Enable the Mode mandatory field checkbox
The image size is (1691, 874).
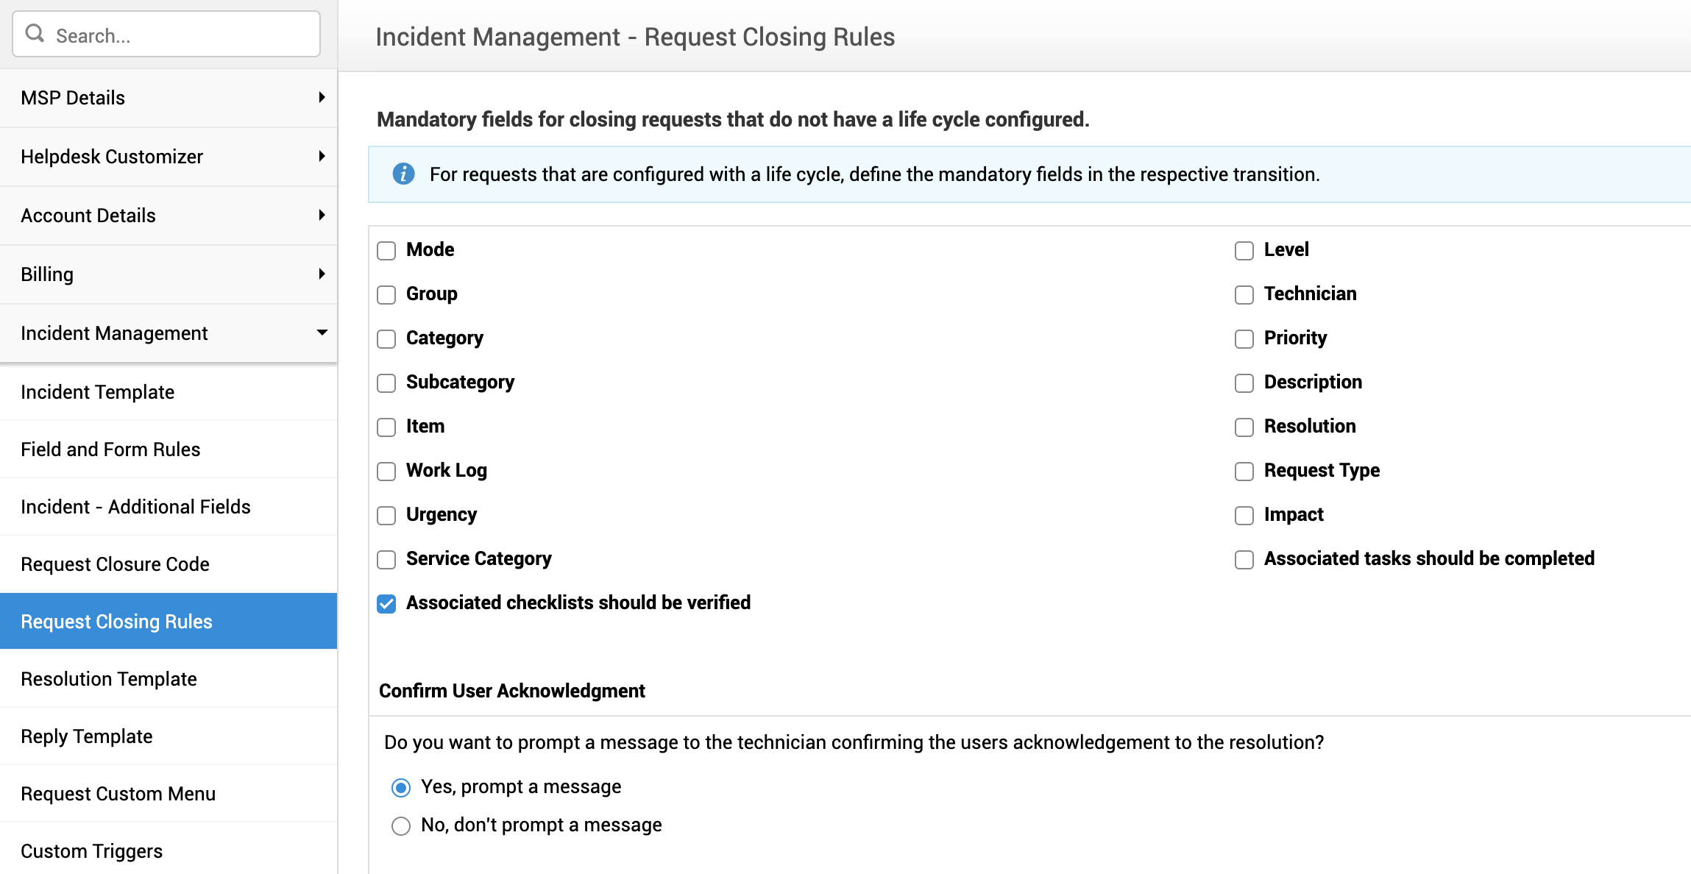pos(386,251)
